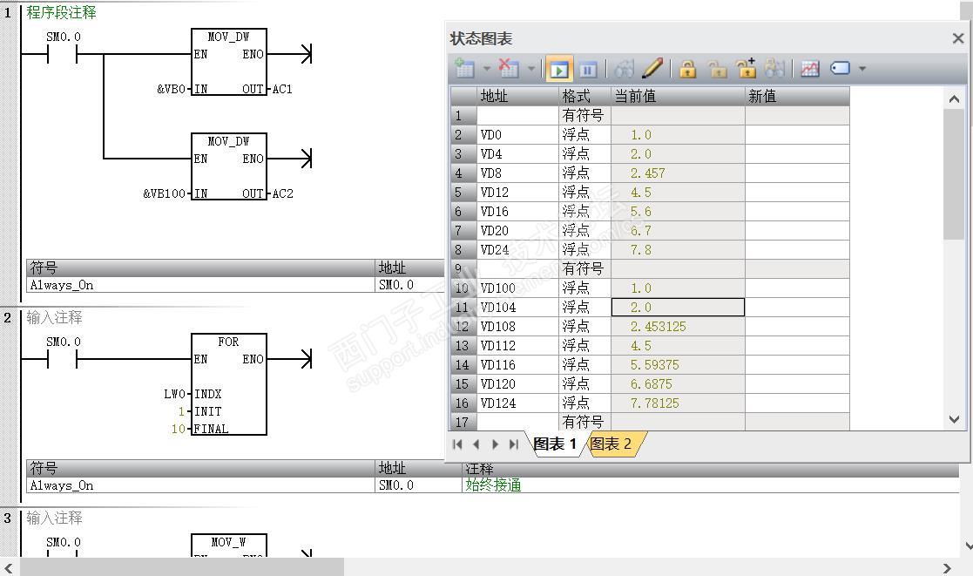Click the &VB100 input operand

[x=164, y=193]
